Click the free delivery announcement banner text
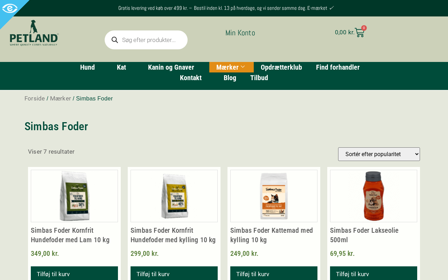The width and height of the screenshot is (448, 280). pos(226,8)
